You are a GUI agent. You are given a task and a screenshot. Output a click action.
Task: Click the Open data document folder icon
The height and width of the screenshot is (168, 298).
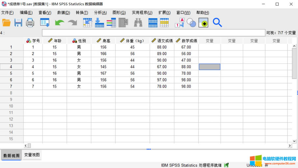[6, 23]
